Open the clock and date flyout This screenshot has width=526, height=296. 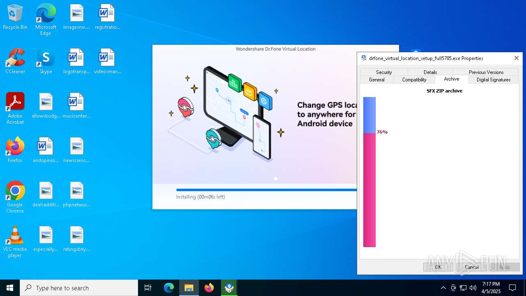tap(491, 288)
